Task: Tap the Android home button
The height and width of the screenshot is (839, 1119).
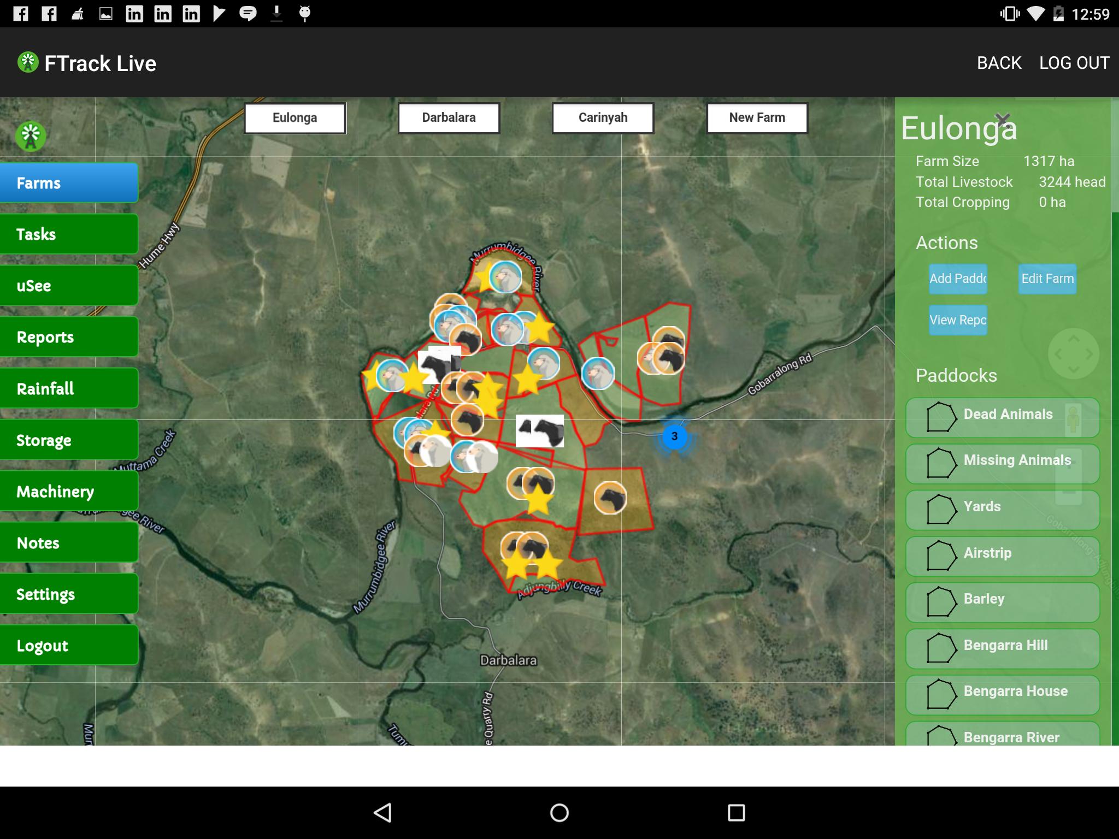Action: [559, 813]
